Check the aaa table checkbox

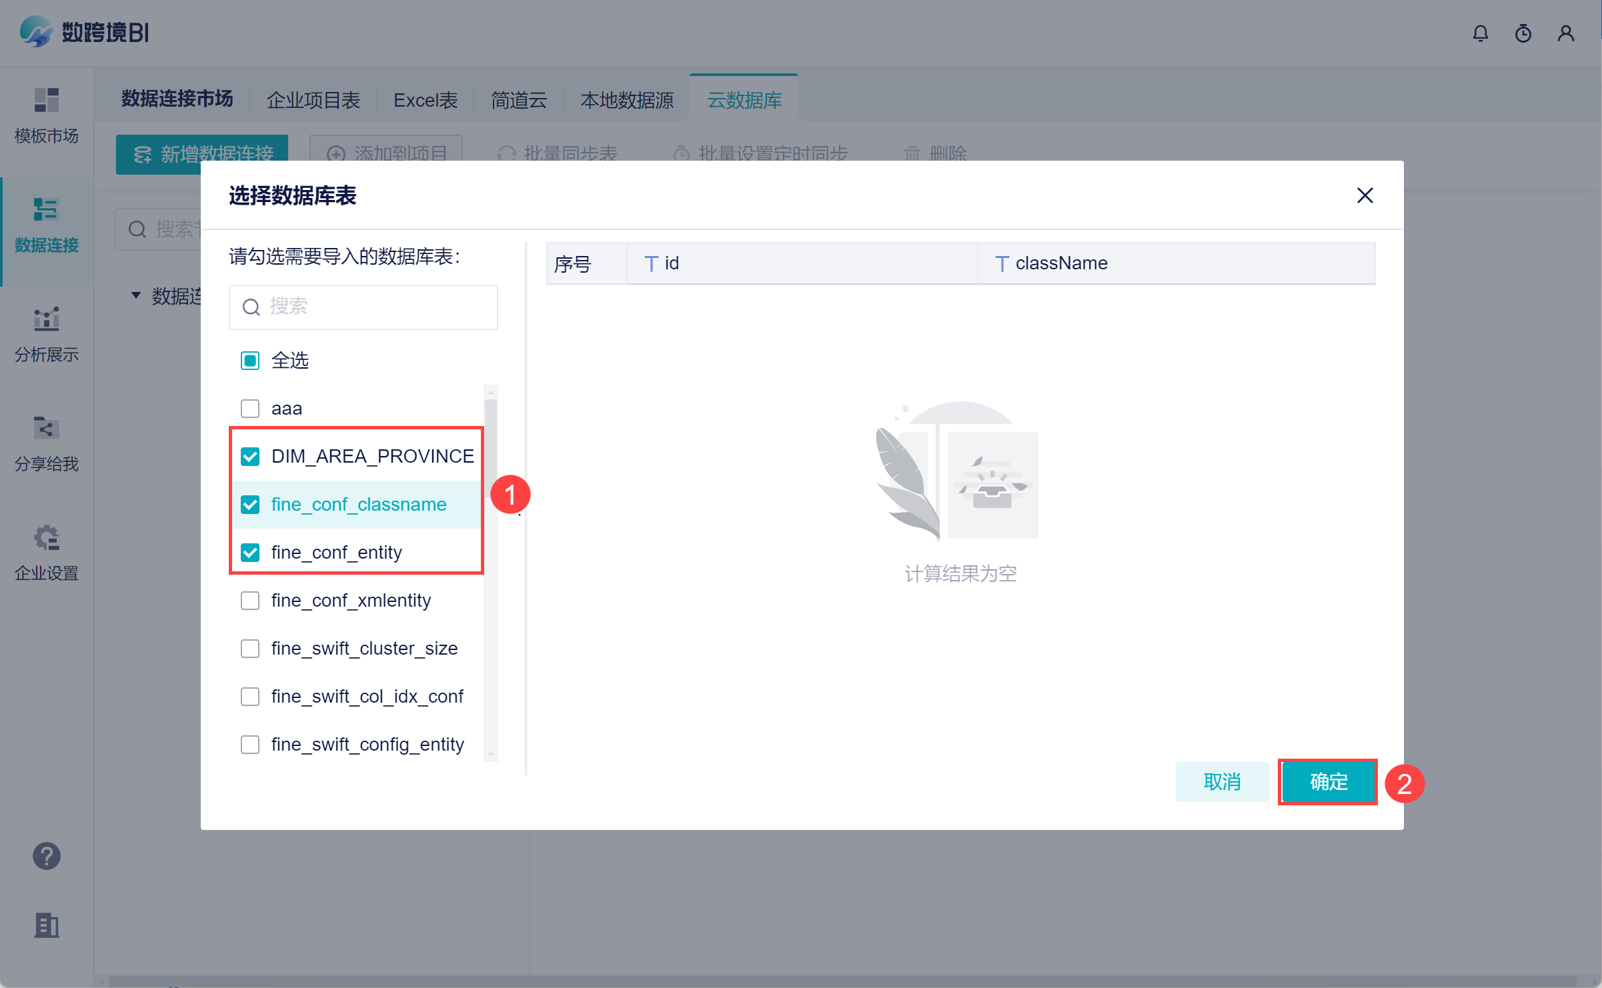pyautogui.click(x=250, y=408)
